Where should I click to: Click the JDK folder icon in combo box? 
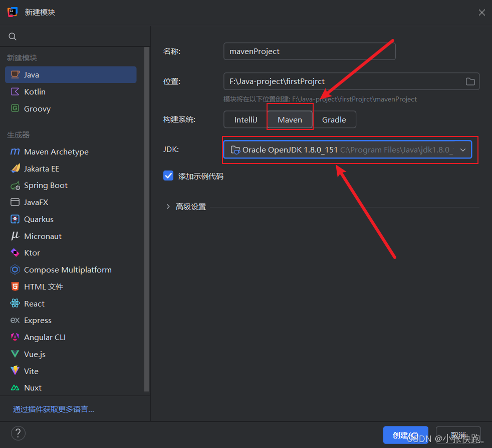[235, 150]
